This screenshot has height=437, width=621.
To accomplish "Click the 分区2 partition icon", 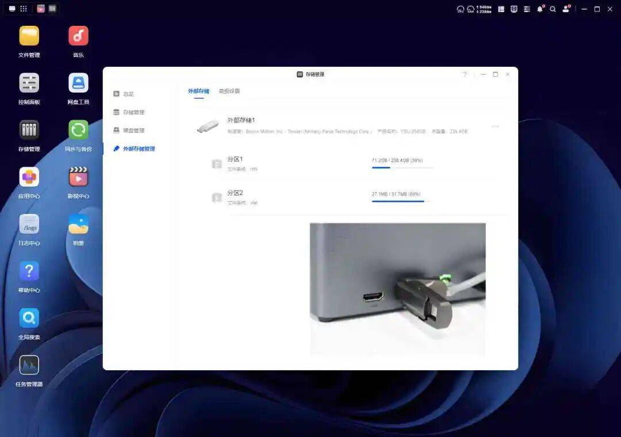I will [x=217, y=197].
